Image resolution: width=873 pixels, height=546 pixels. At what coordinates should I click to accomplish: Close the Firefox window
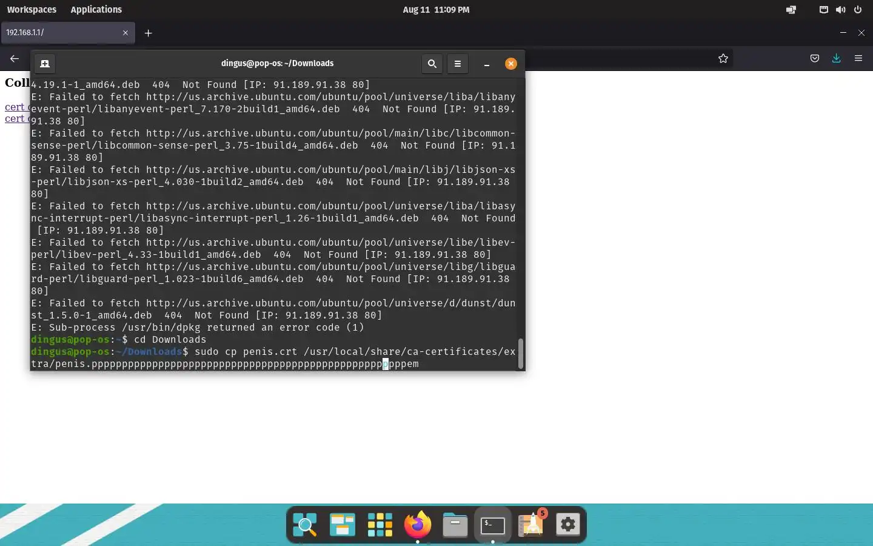click(861, 33)
